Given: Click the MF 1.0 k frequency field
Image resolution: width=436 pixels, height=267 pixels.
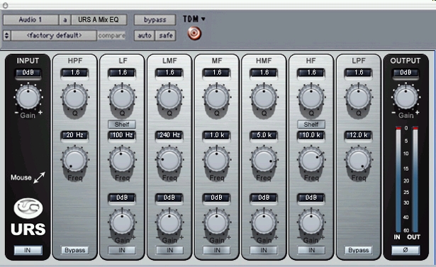Looking at the screenshot, I should point(217,135).
